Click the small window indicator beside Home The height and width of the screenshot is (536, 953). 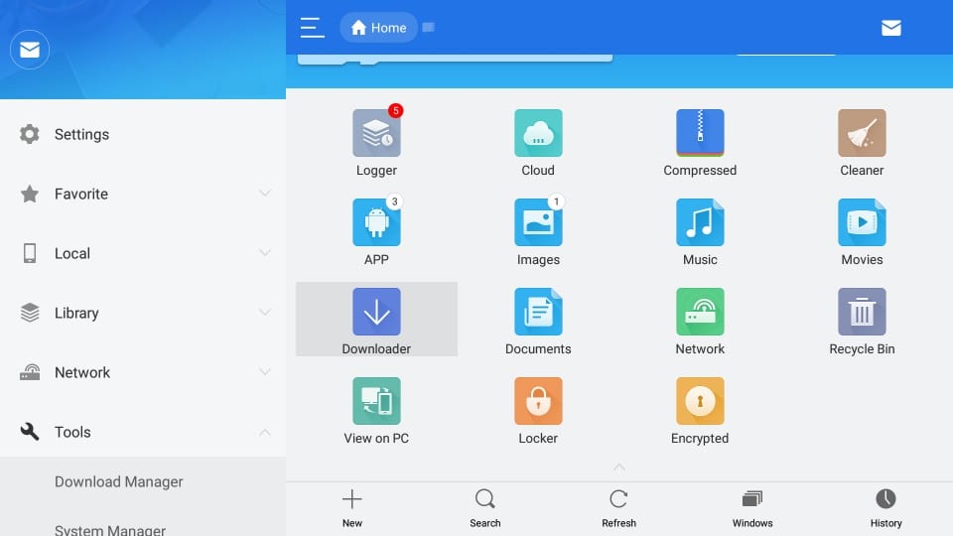429,27
